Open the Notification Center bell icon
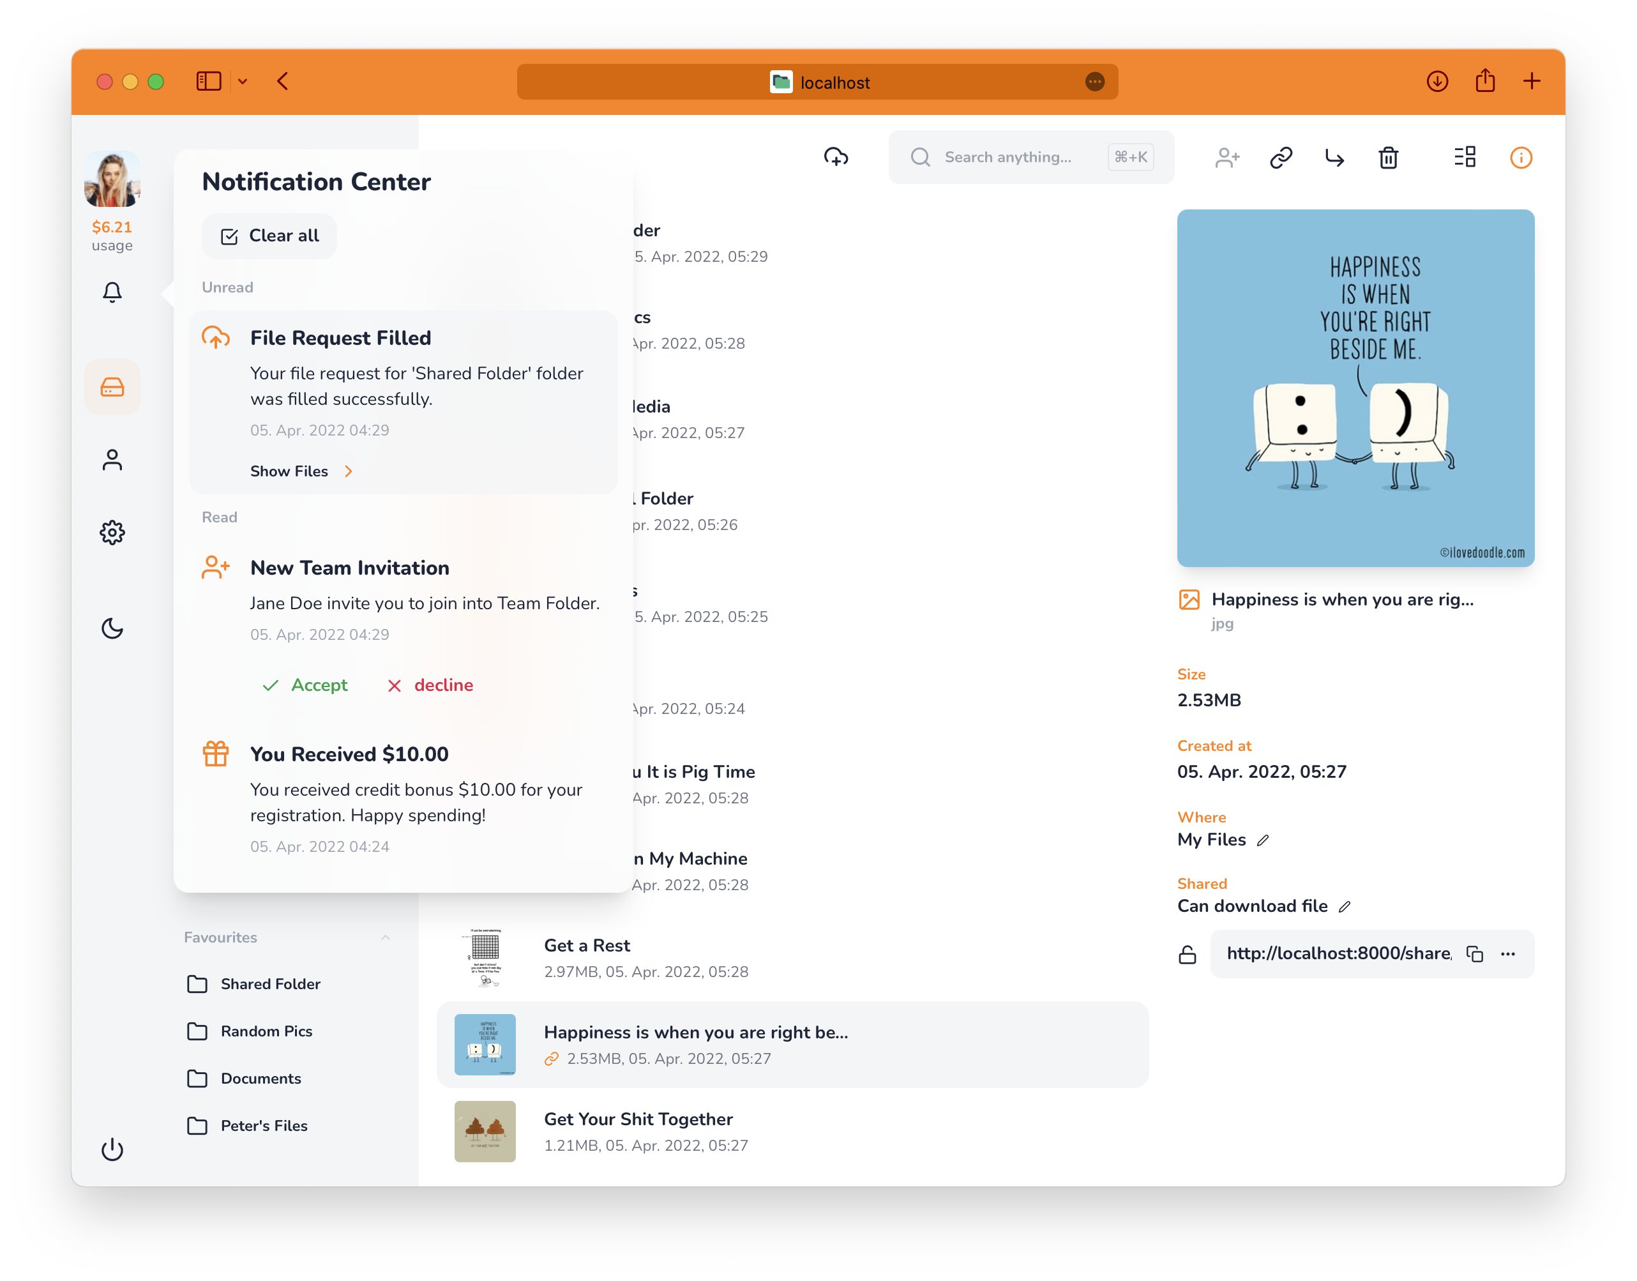The height and width of the screenshot is (1281, 1637). (x=112, y=292)
